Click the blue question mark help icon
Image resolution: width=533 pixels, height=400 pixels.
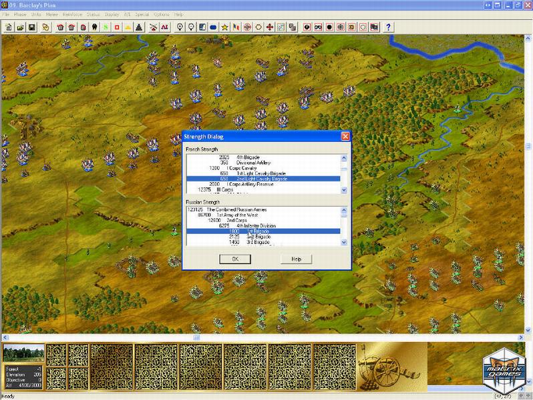tap(388, 27)
